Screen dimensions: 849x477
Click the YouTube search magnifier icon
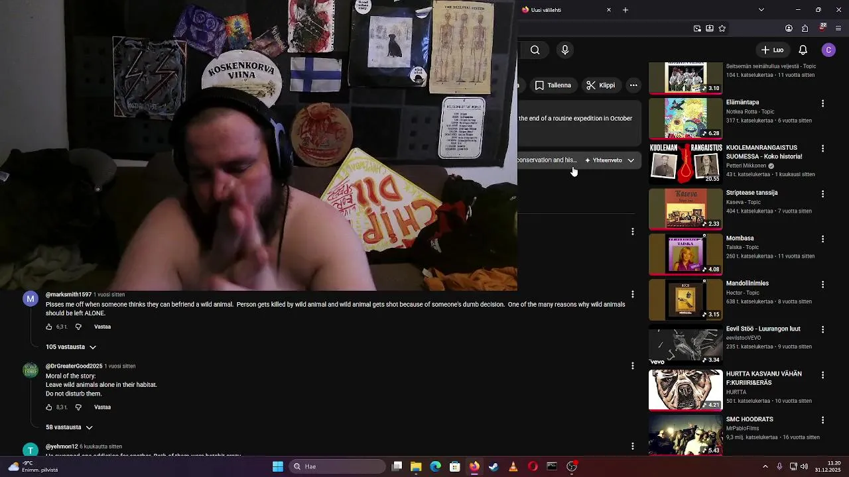[535, 50]
